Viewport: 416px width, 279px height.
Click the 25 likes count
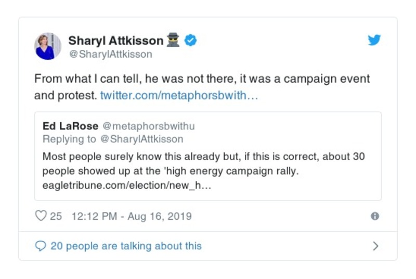pyautogui.click(x=56, y=216)
